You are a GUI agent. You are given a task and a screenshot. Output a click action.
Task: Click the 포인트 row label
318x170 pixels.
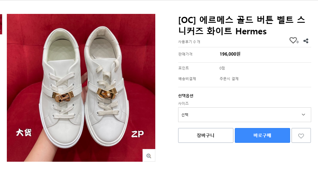(x=183, y=68)
